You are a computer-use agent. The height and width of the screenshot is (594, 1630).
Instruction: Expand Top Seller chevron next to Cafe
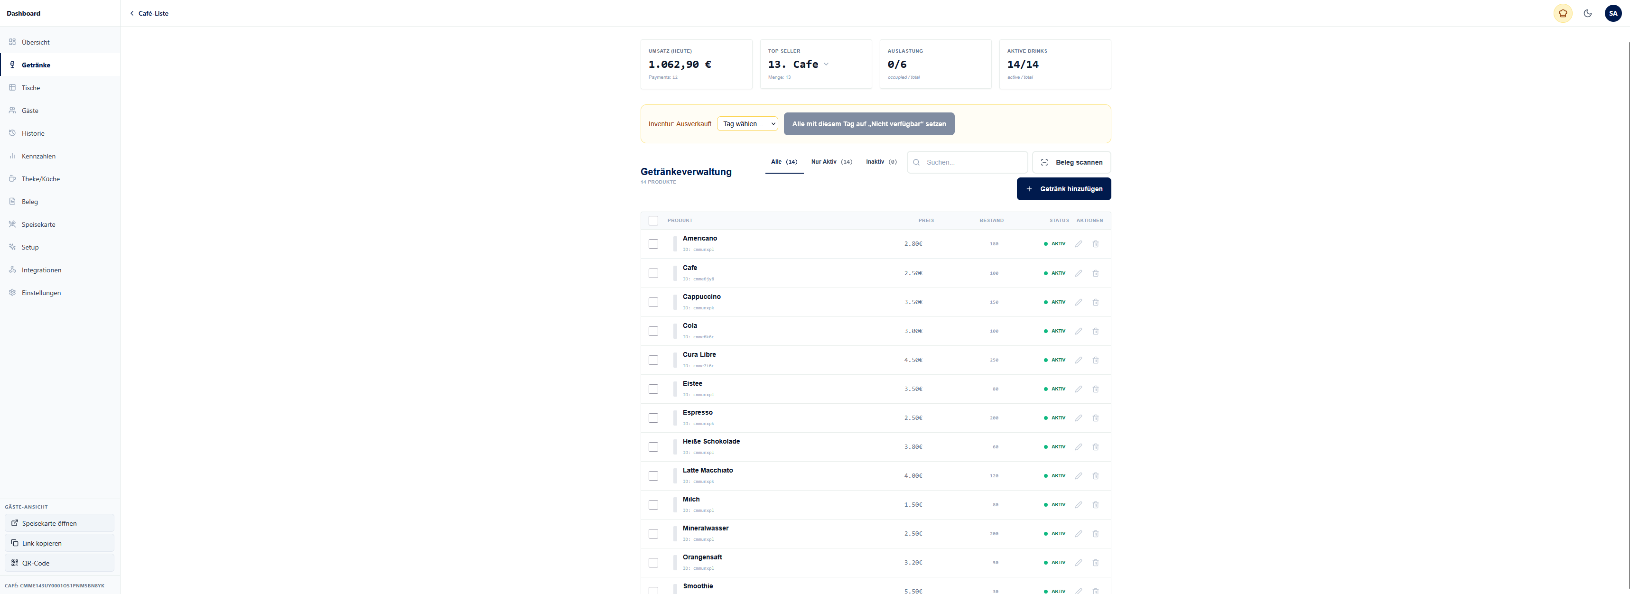826,65
